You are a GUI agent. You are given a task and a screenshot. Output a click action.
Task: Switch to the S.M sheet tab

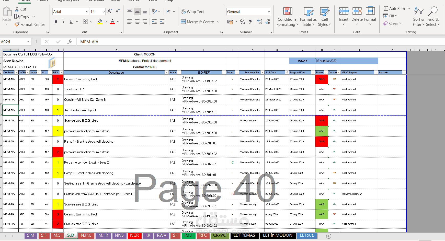tap(31, 235)
